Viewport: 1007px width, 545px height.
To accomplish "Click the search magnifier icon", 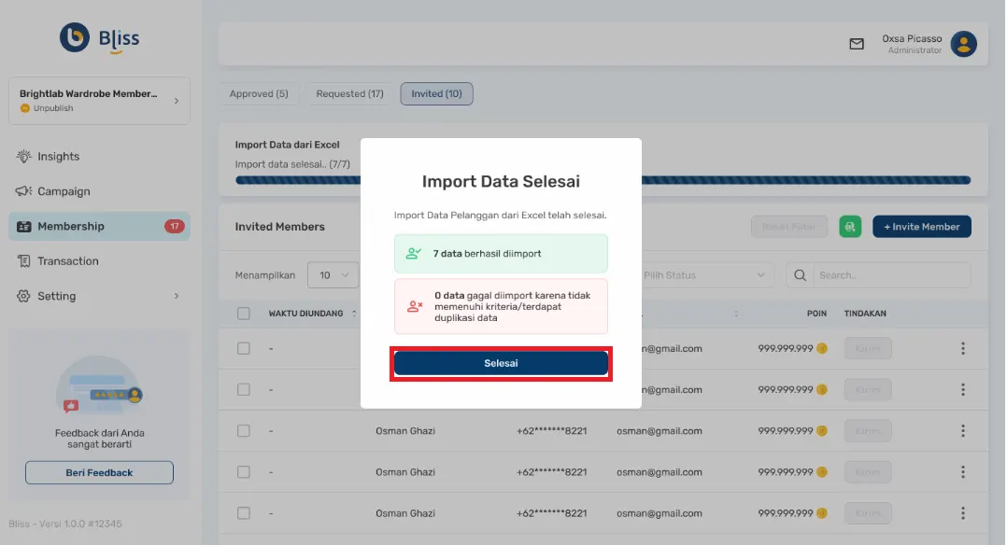I will point(799,274).
